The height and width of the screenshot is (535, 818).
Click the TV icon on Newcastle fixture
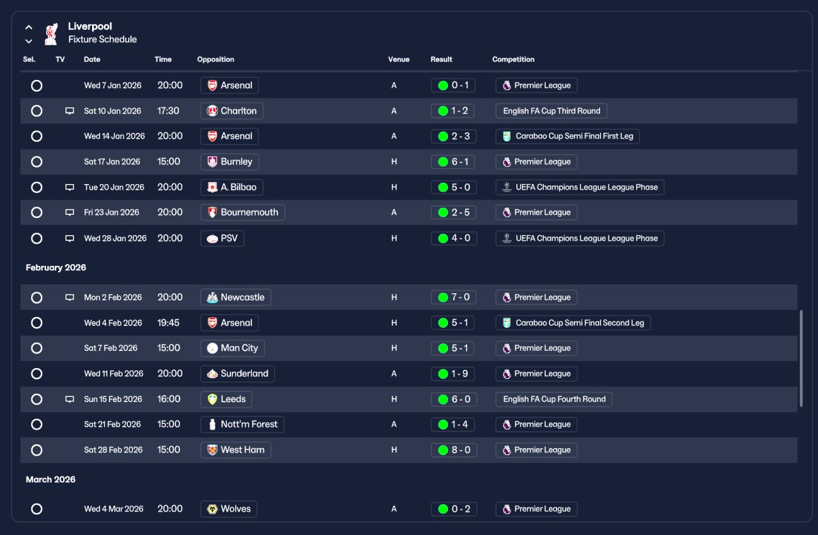click(x=70, y=297)
